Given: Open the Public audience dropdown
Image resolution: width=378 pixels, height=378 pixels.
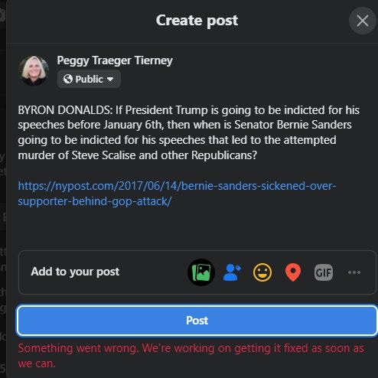Looking at the screenshot, I should pos(89,79).
